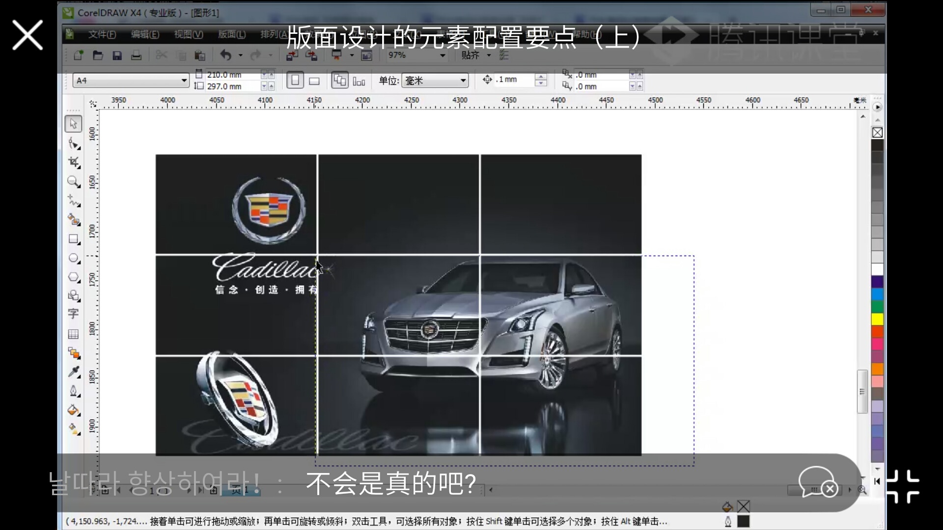943x530 pixels.
Task: Click the Import icon
Action: [292, 55]
